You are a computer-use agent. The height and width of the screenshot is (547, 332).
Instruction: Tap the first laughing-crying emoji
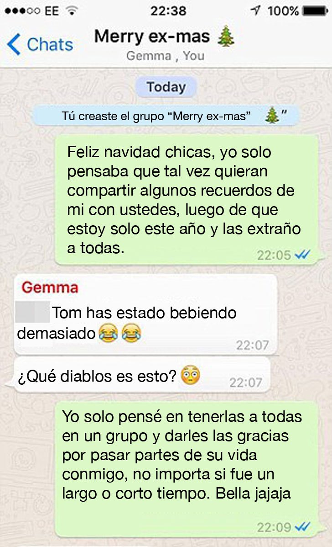[108, 333]
